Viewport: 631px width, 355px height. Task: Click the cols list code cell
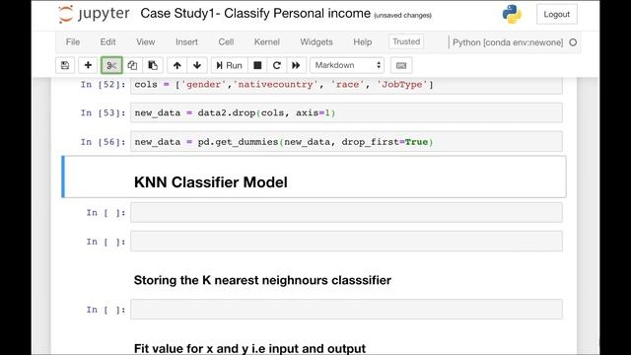346,85
